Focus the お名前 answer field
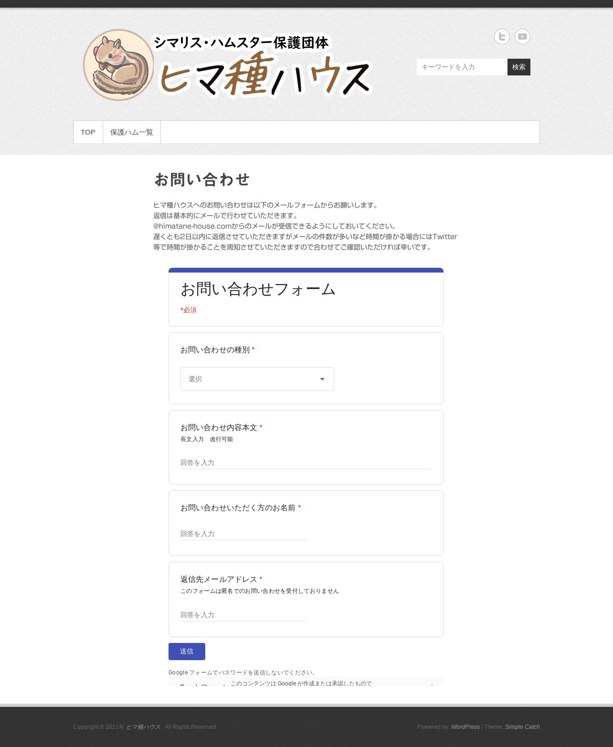The image size is (613, 747). [x=243, y=534]
